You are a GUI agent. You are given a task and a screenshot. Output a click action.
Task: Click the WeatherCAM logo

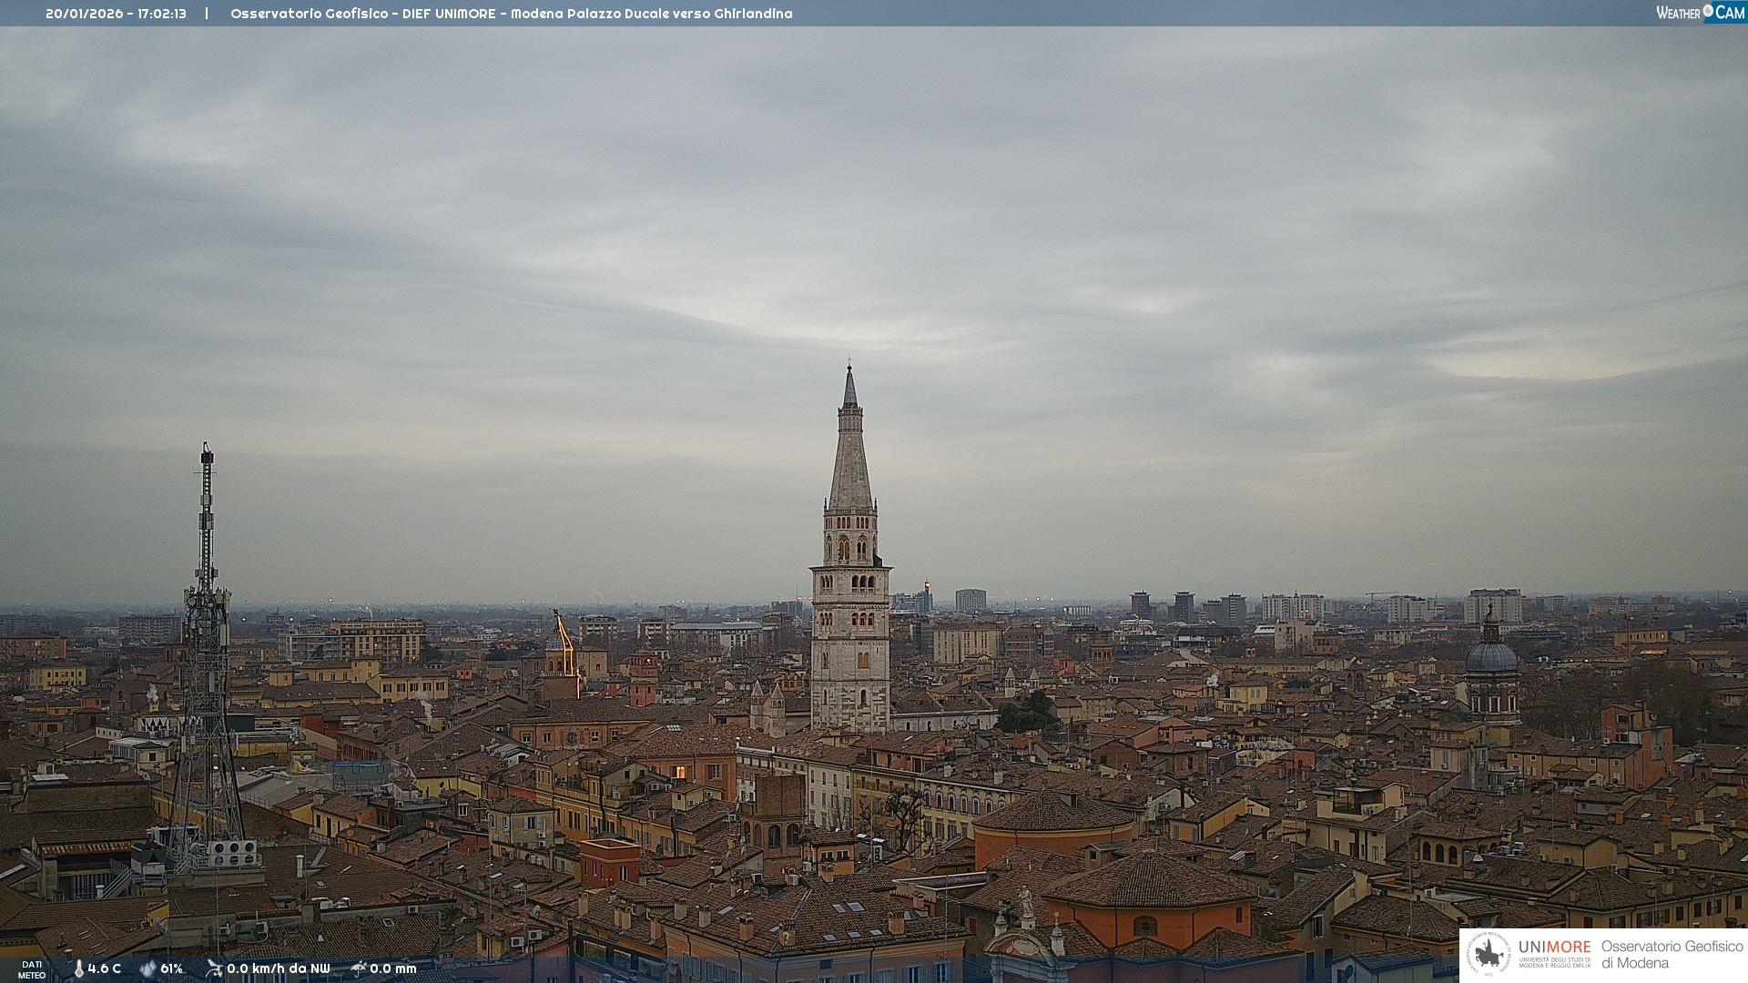pyautogui.click(x=1700, y=13)
